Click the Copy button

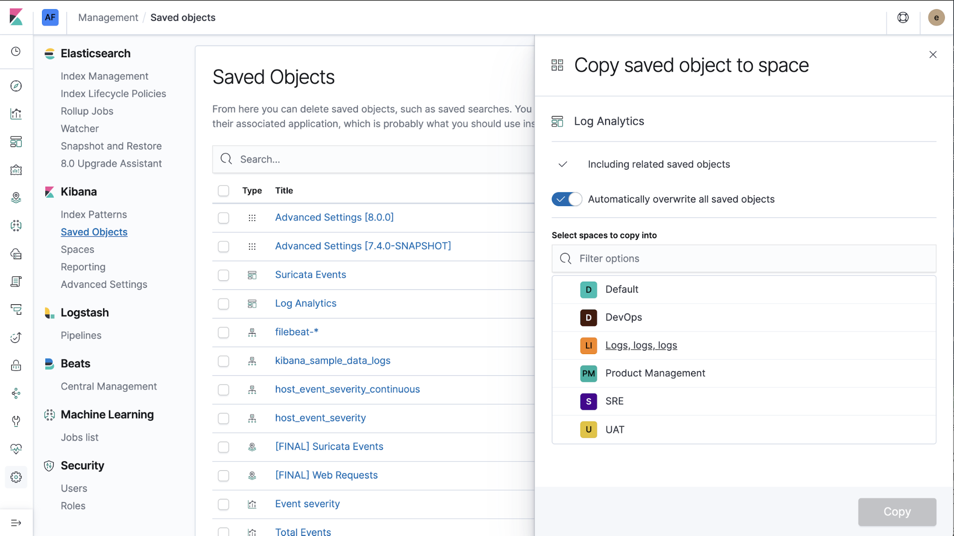[x=897, y=512]
